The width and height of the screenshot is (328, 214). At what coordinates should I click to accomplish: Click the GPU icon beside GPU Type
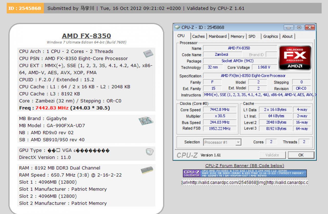click(150, 152)
